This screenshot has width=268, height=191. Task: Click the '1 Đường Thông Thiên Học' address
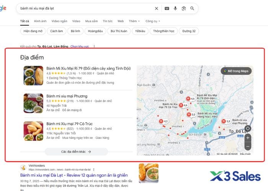[64, 78]
